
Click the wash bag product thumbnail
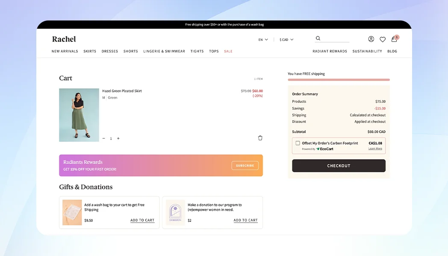click(x=72, y=212)
